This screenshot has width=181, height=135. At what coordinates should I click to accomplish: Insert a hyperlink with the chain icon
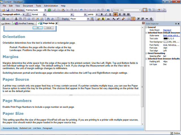8,19
